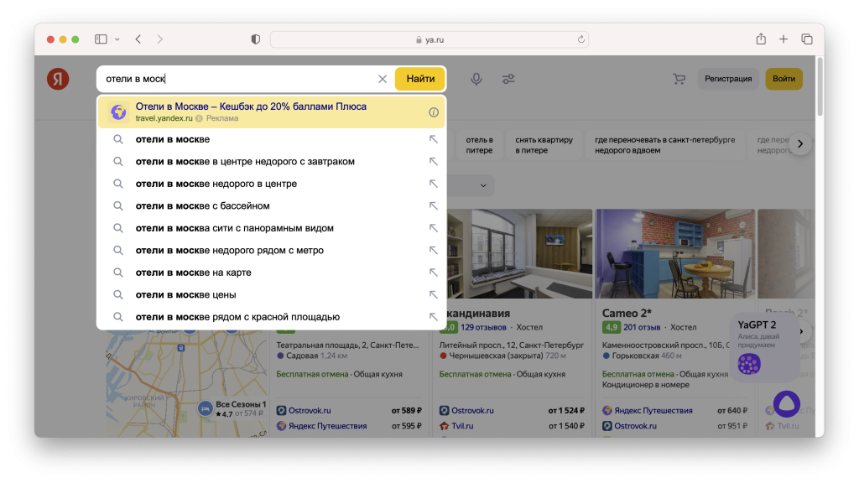Click the Найти search button

(x=420, y=79)
